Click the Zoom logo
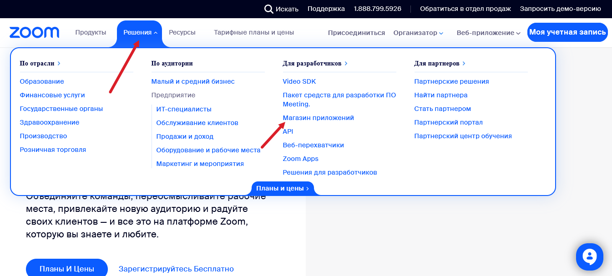 point(34,33)
